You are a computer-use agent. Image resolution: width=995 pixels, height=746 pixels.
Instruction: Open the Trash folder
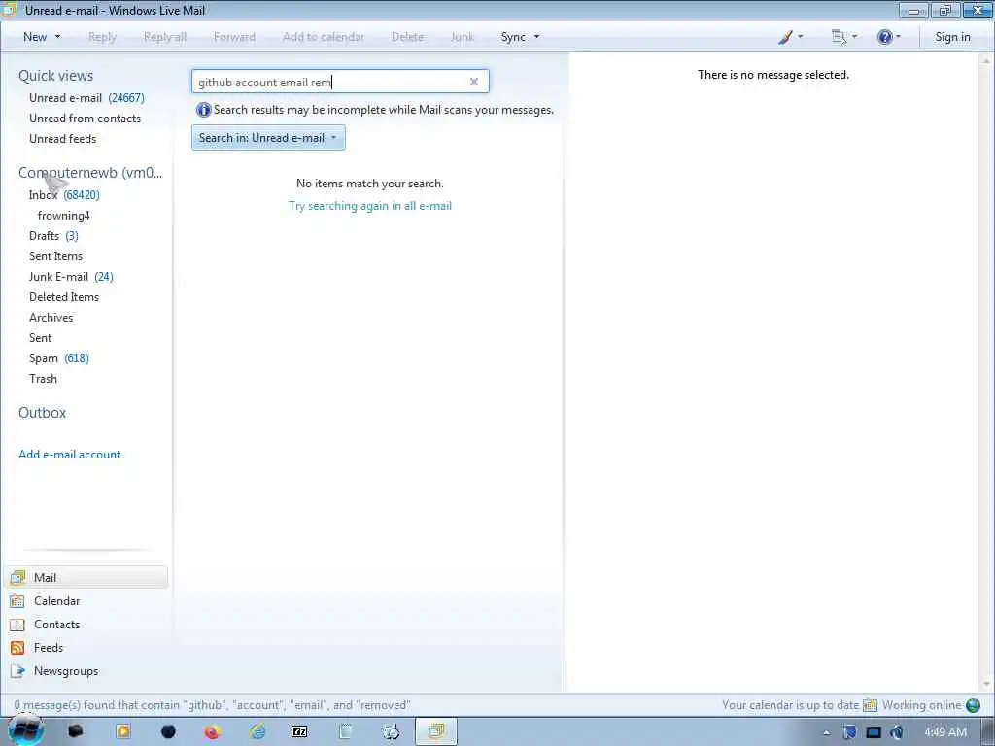[x=43, y=379]
